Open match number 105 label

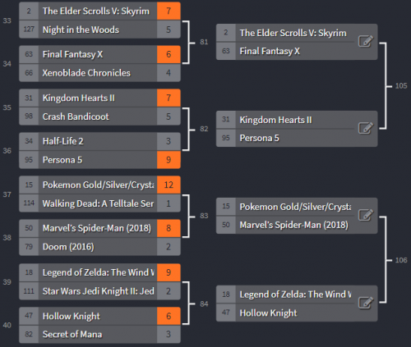click(401, 86)
